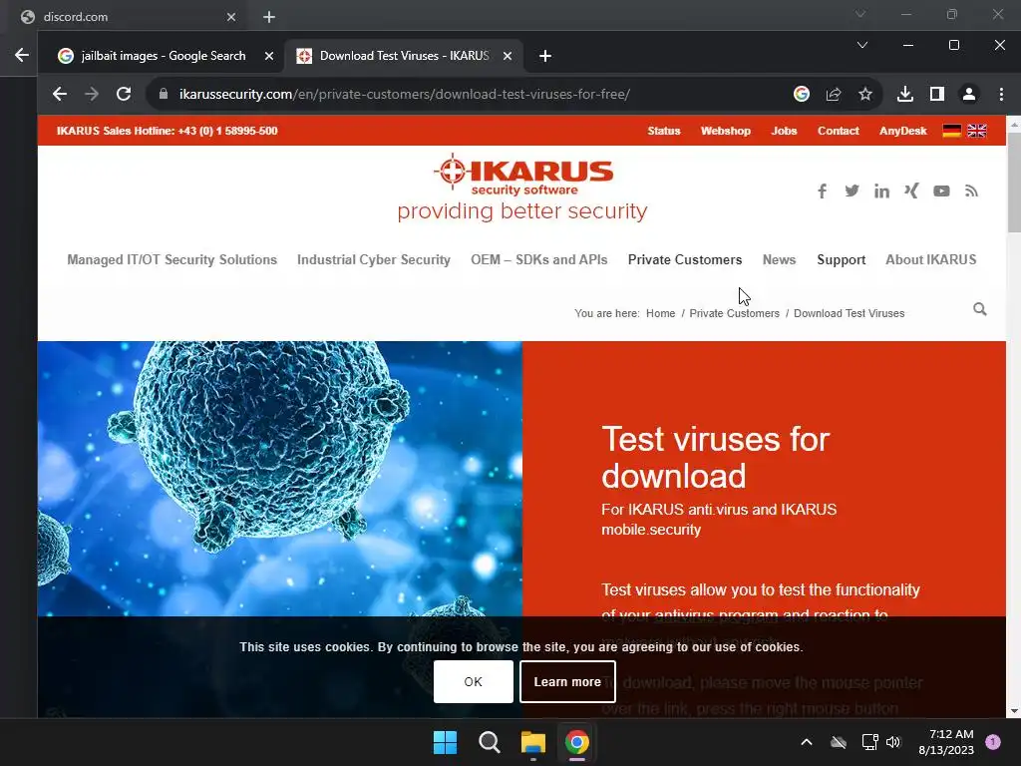Go to Home breadcrumb link
Image resolution: width=1021 pixels, height=766 pixels.
point(660,313)
